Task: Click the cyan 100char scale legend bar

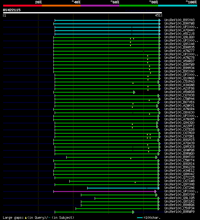Action: 140,218
